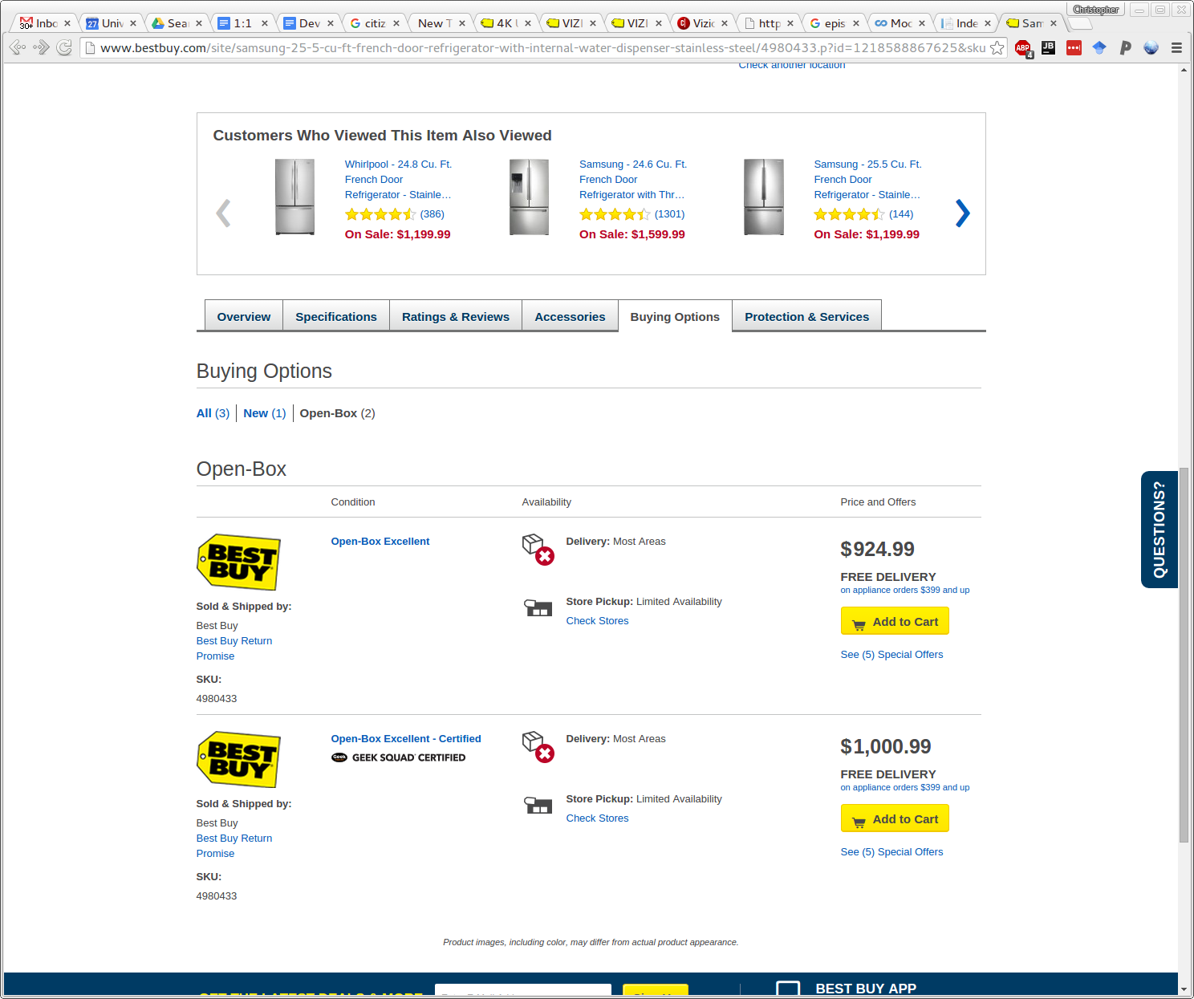Viewport: 1194px width, 999px height.
Task: Go forward using browser forward arrow
Action: (x=41, y=48)
